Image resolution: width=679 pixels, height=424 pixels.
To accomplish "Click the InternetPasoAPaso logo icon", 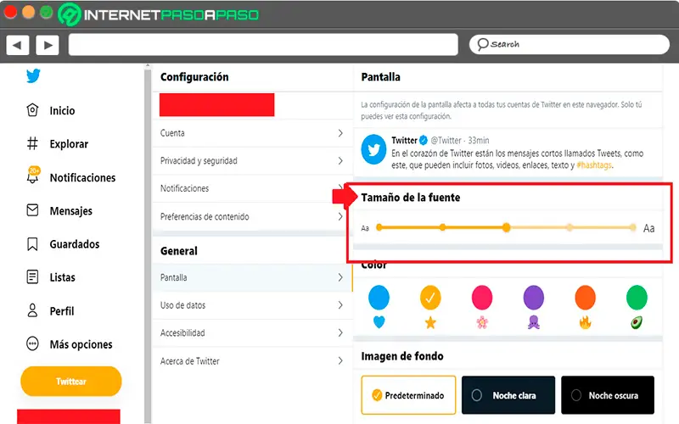I will (x=70, y=14).
